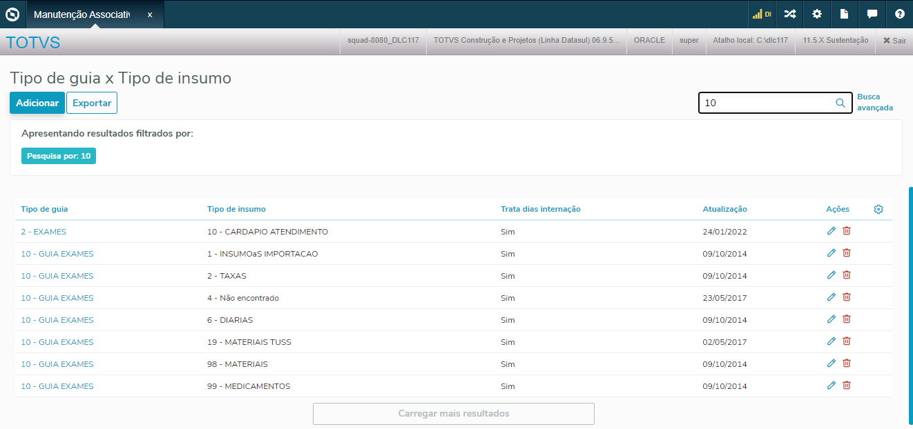Delete the 98 - MATERIAIS row
The height and width of the screenshot is (429, 913).
pos(847,363)
